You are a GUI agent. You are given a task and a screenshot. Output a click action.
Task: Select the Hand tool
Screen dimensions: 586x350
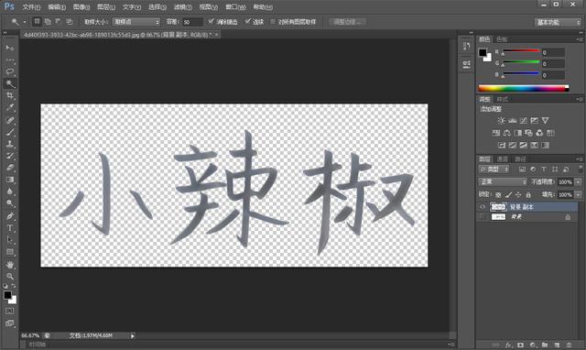pyautogui.click(x=10, y=265)
